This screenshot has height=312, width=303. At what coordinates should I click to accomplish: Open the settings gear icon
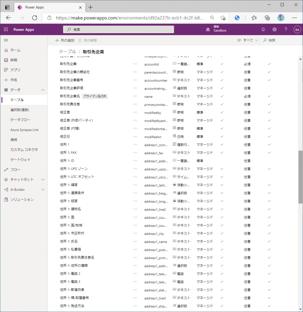coord(274,30)
